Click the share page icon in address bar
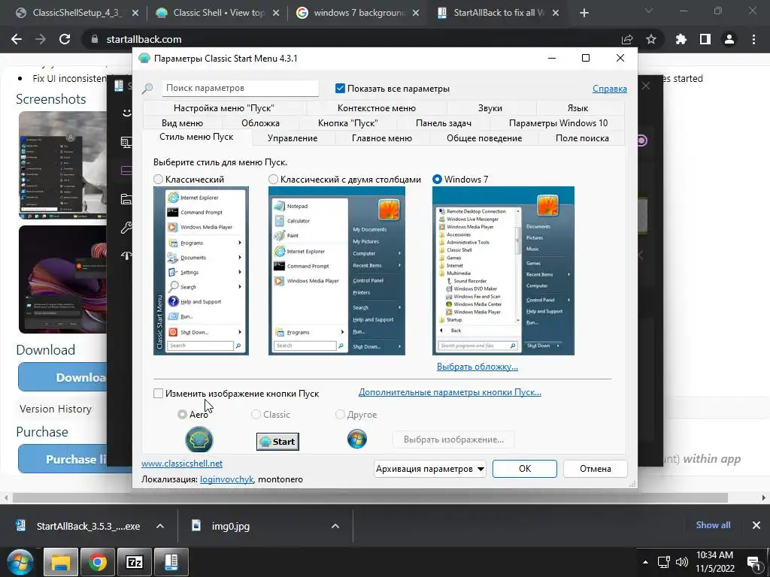770x577 pixels. coord(627,39)
